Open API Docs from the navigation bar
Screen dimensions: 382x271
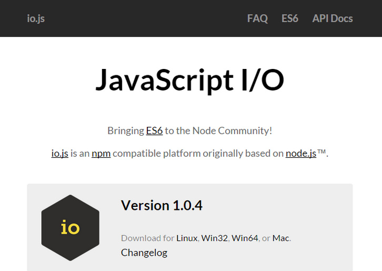tap(332, 18)
